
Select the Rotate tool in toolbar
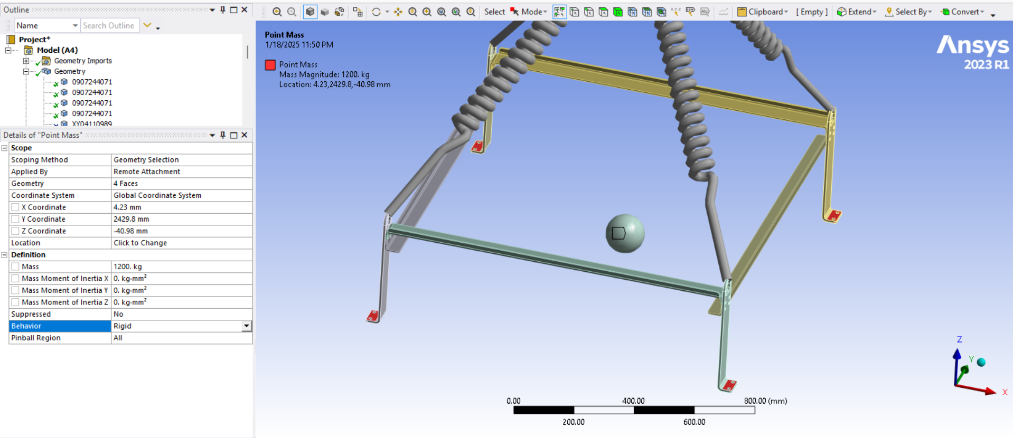(376, 12)
